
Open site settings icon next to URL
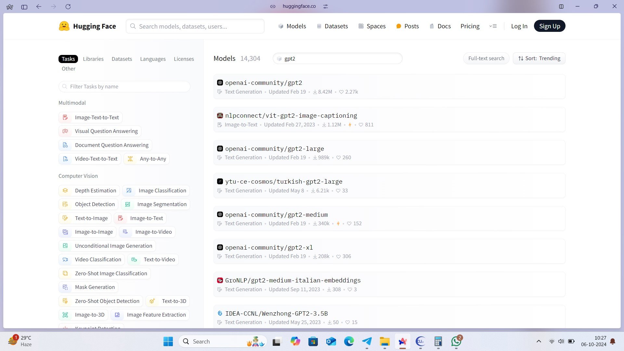click(326, 6)
